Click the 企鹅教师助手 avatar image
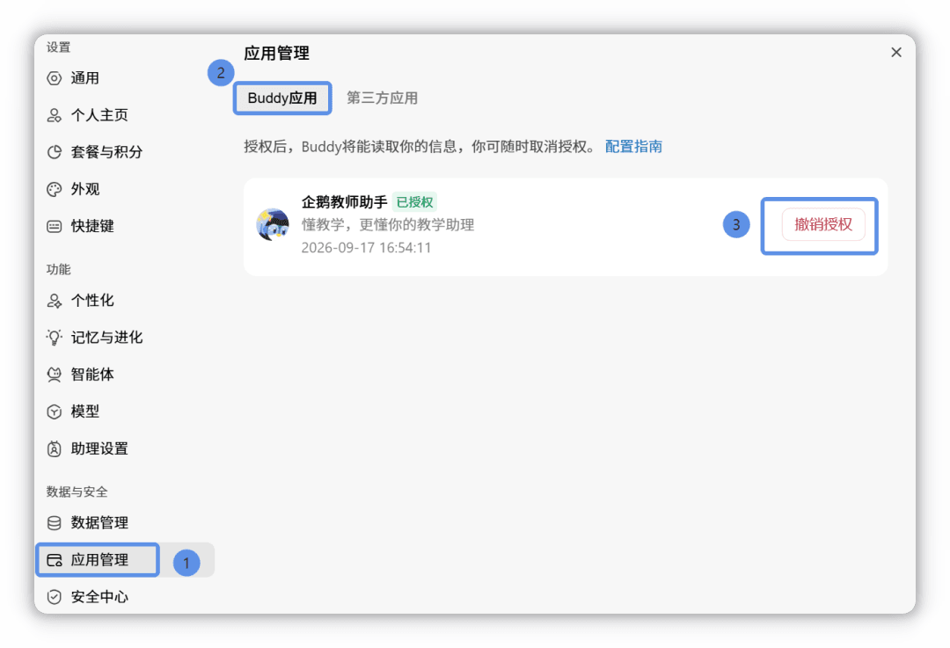The height and width of the screenshot is (648, 950). tap(273, 225)
